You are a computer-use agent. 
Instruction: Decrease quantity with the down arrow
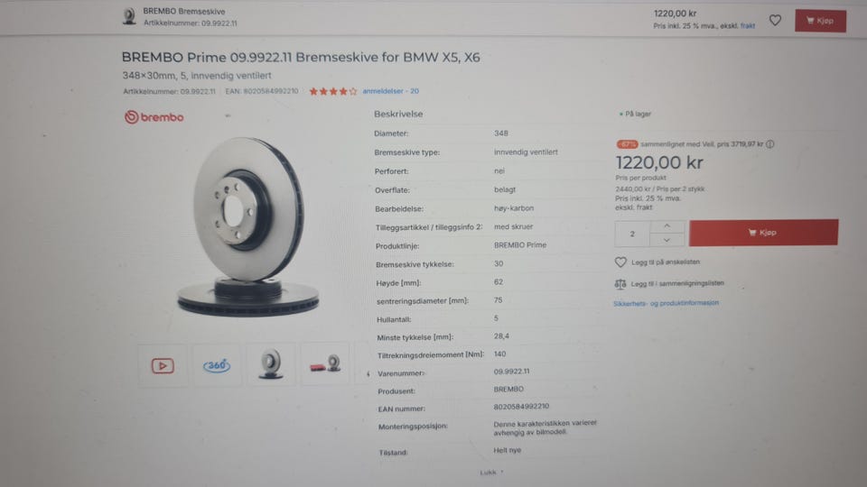[667, 240]
